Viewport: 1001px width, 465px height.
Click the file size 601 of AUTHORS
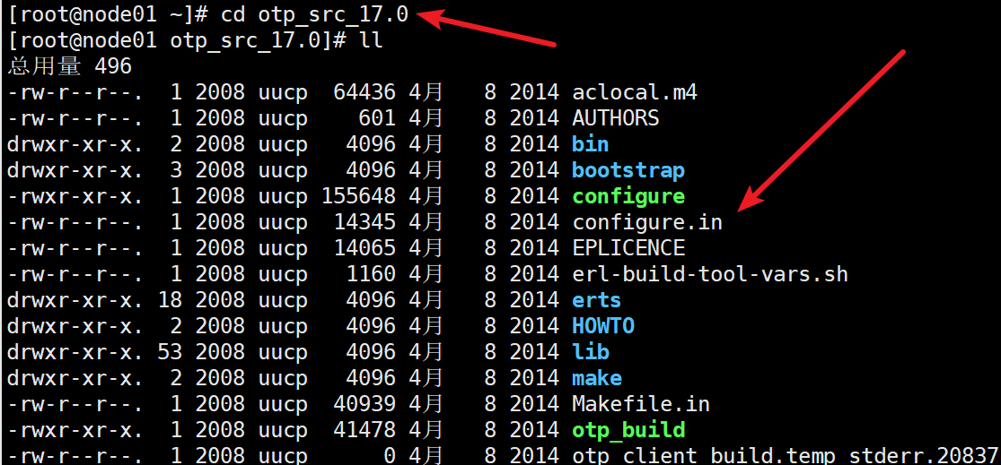pos(377,118)
